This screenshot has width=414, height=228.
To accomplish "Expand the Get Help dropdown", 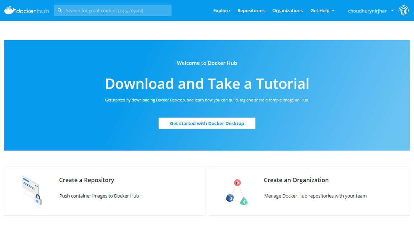I will (323, 10).
